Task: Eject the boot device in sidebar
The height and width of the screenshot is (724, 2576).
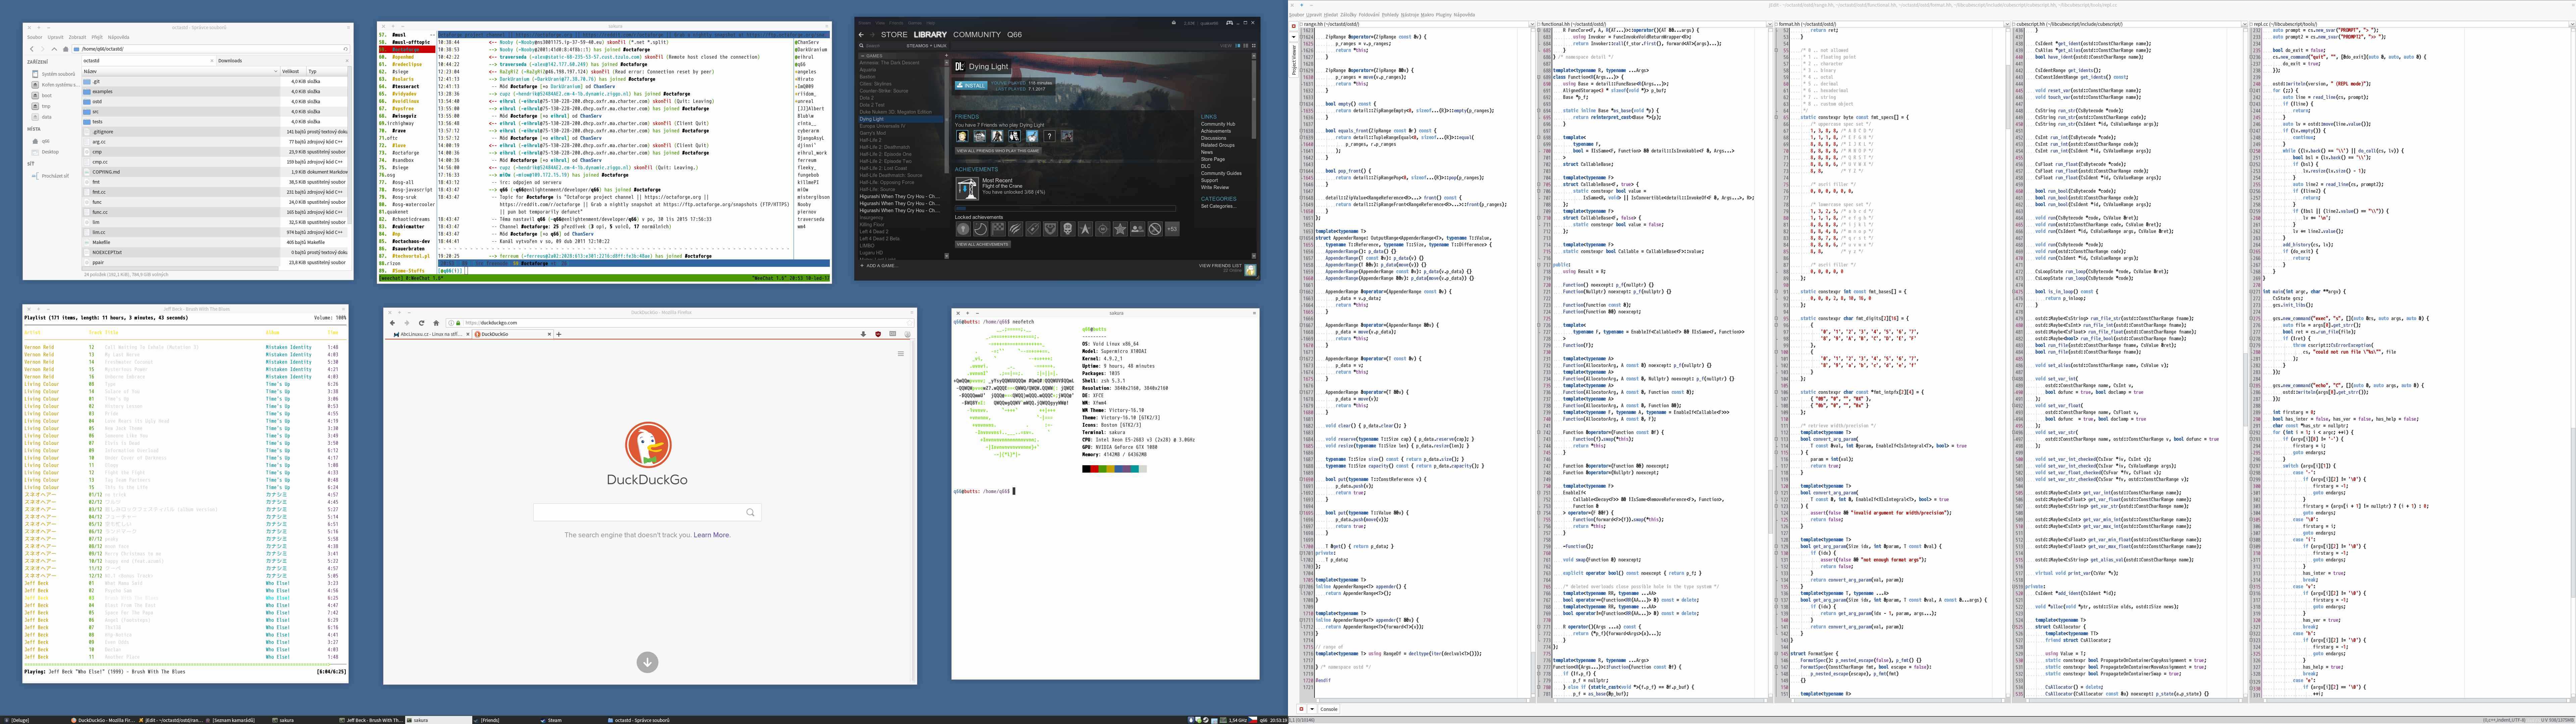Action: pos(35,96)
